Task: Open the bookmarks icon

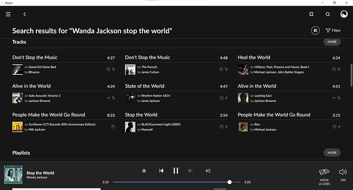Action: click(312, 14)
